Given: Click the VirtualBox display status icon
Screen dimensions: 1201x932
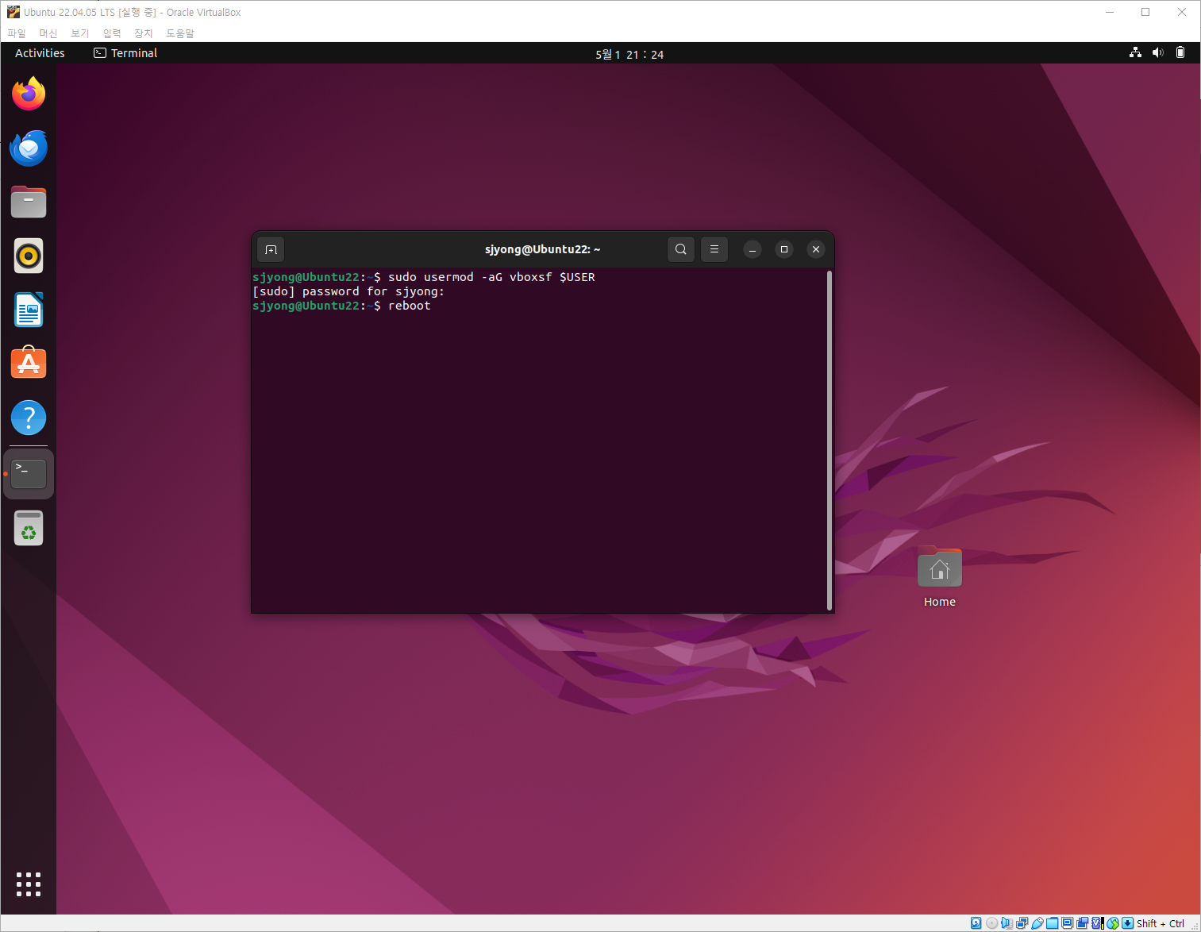Looking at the screenshot, I should (1067, 923).
